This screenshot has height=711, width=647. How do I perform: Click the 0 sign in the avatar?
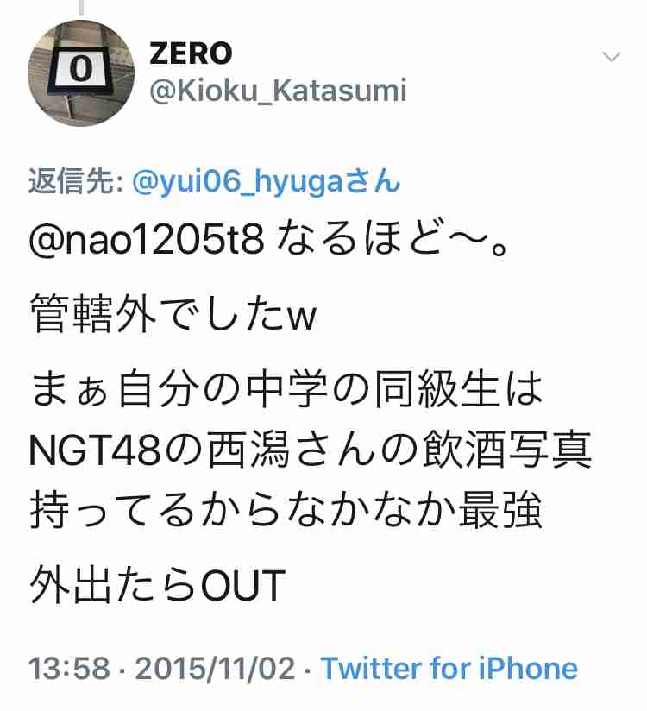[x=82, y=68]
